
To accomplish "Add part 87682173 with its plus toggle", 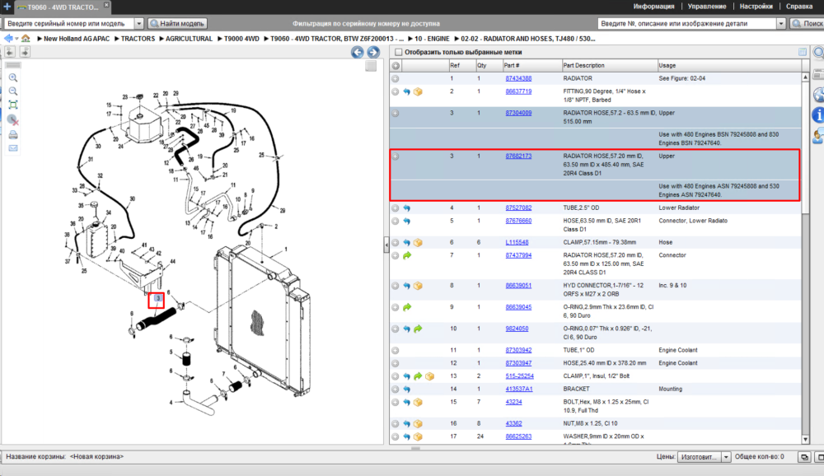I will (396, 156).
